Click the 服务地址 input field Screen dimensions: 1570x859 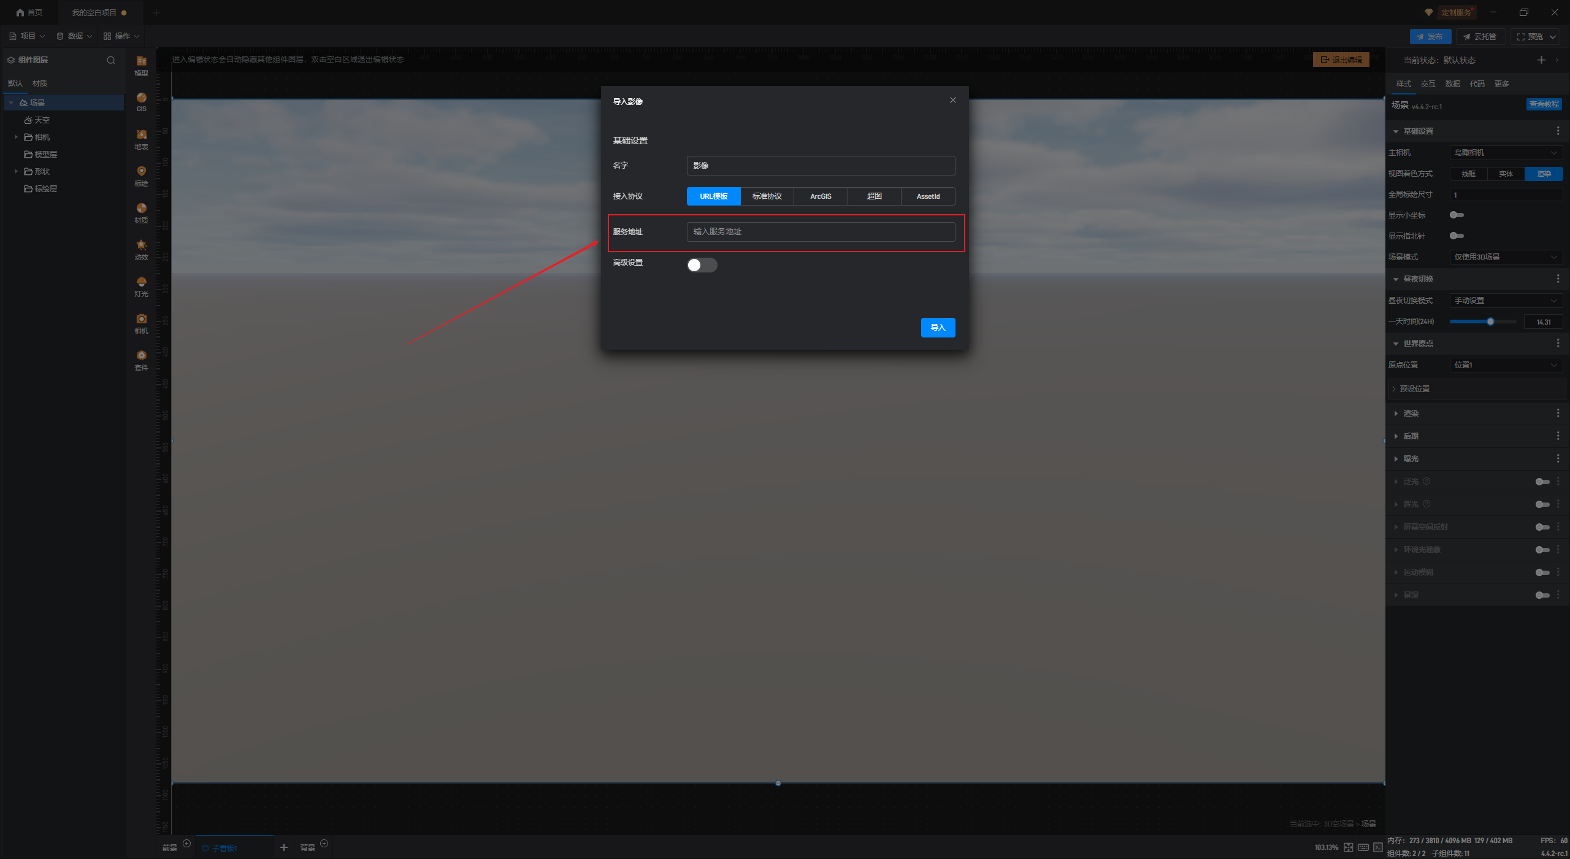coord(820,232)
